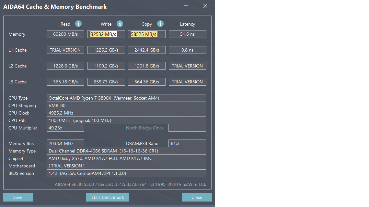Screen dimensions: 369x207
Task: Select the Memory Read result showing 60200 MB/s
Action: 65,34
